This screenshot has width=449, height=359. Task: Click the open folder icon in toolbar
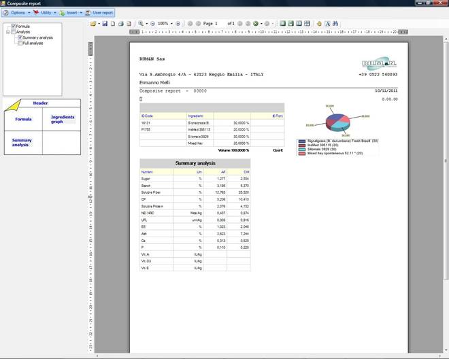coord(93,24)
